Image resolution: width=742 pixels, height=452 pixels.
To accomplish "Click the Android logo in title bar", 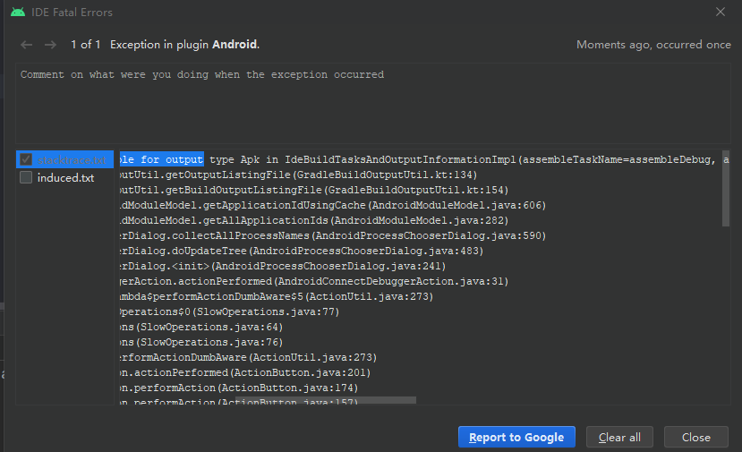I will pos(18,13).
